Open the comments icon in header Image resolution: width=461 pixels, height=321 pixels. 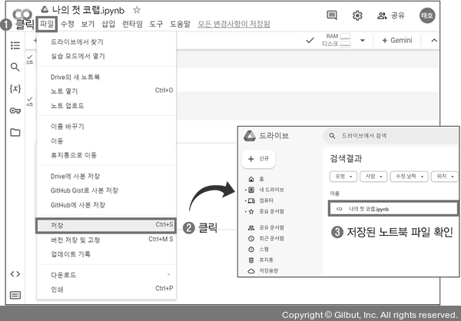(331, 15)
